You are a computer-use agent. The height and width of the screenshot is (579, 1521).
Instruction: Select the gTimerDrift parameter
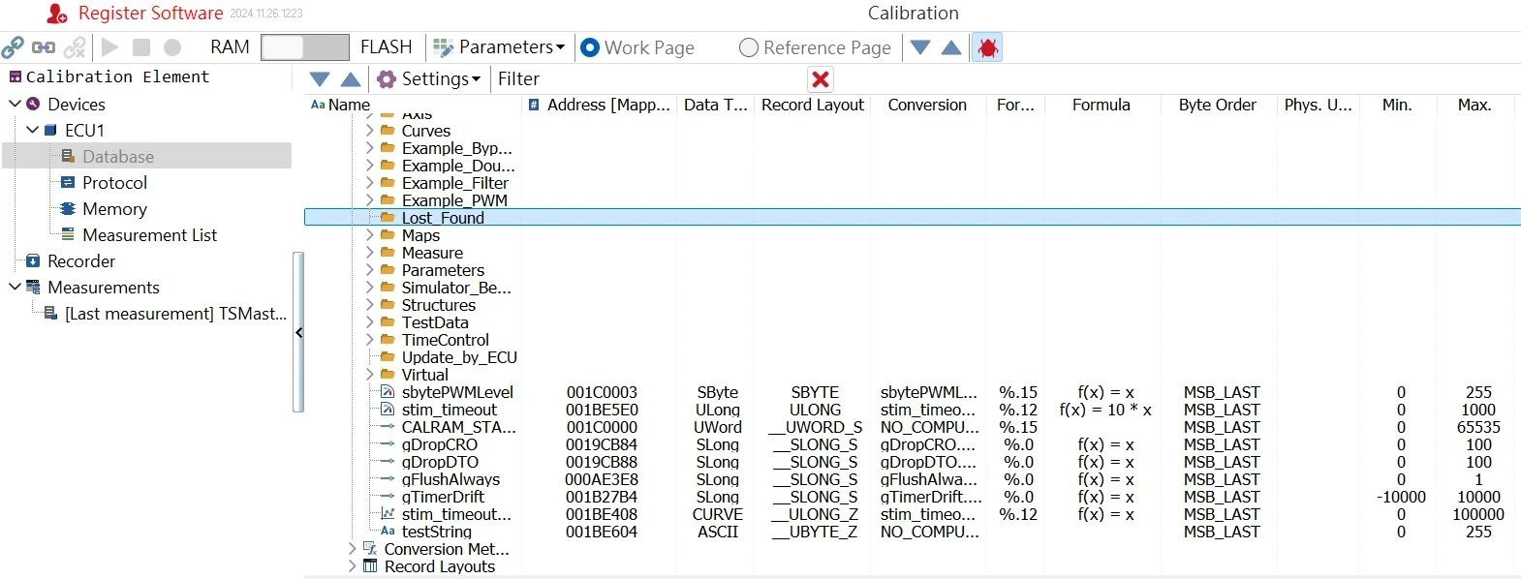(912, 497)
